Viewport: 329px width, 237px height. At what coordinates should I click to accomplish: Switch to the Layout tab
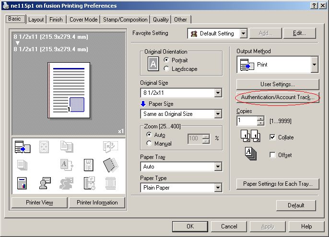[36, 20]
